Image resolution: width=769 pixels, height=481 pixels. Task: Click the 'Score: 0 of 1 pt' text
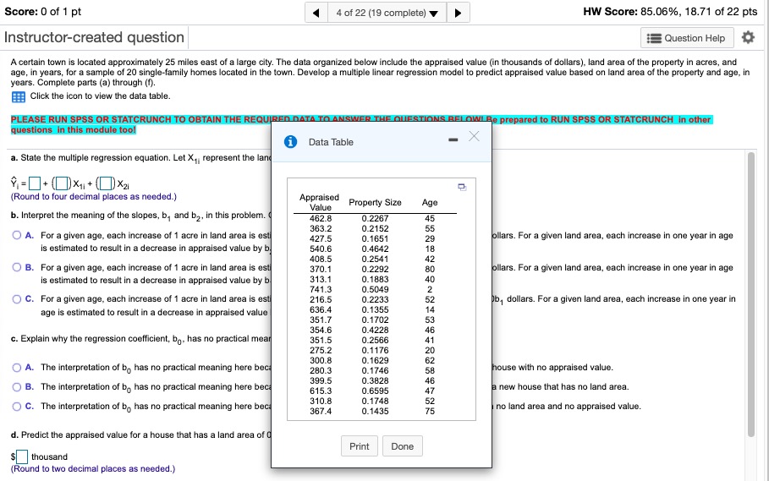(x=42, y=11)
